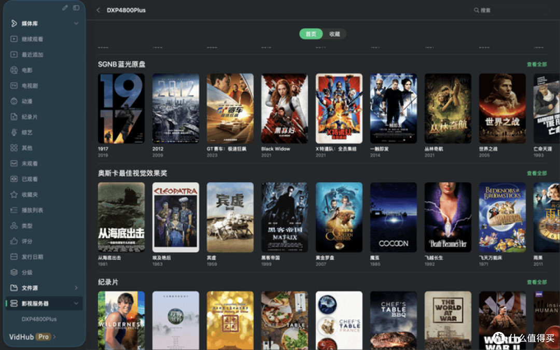The image size is (560, 350).
Task: Open The World at War poster
Action: [x=448, y=320]
